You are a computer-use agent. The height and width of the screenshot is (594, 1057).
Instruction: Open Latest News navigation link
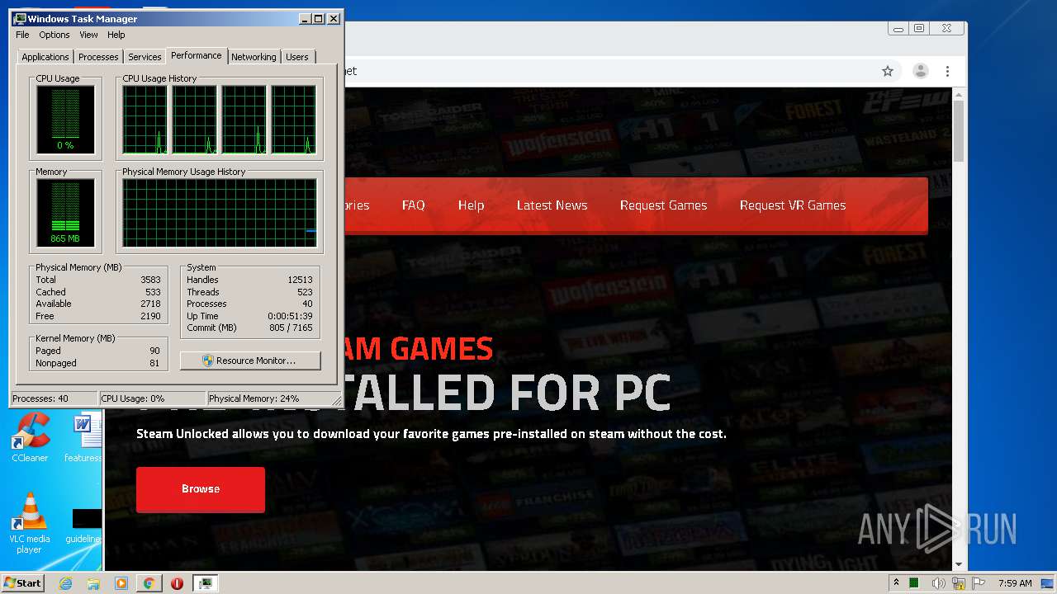pos(552,205)
